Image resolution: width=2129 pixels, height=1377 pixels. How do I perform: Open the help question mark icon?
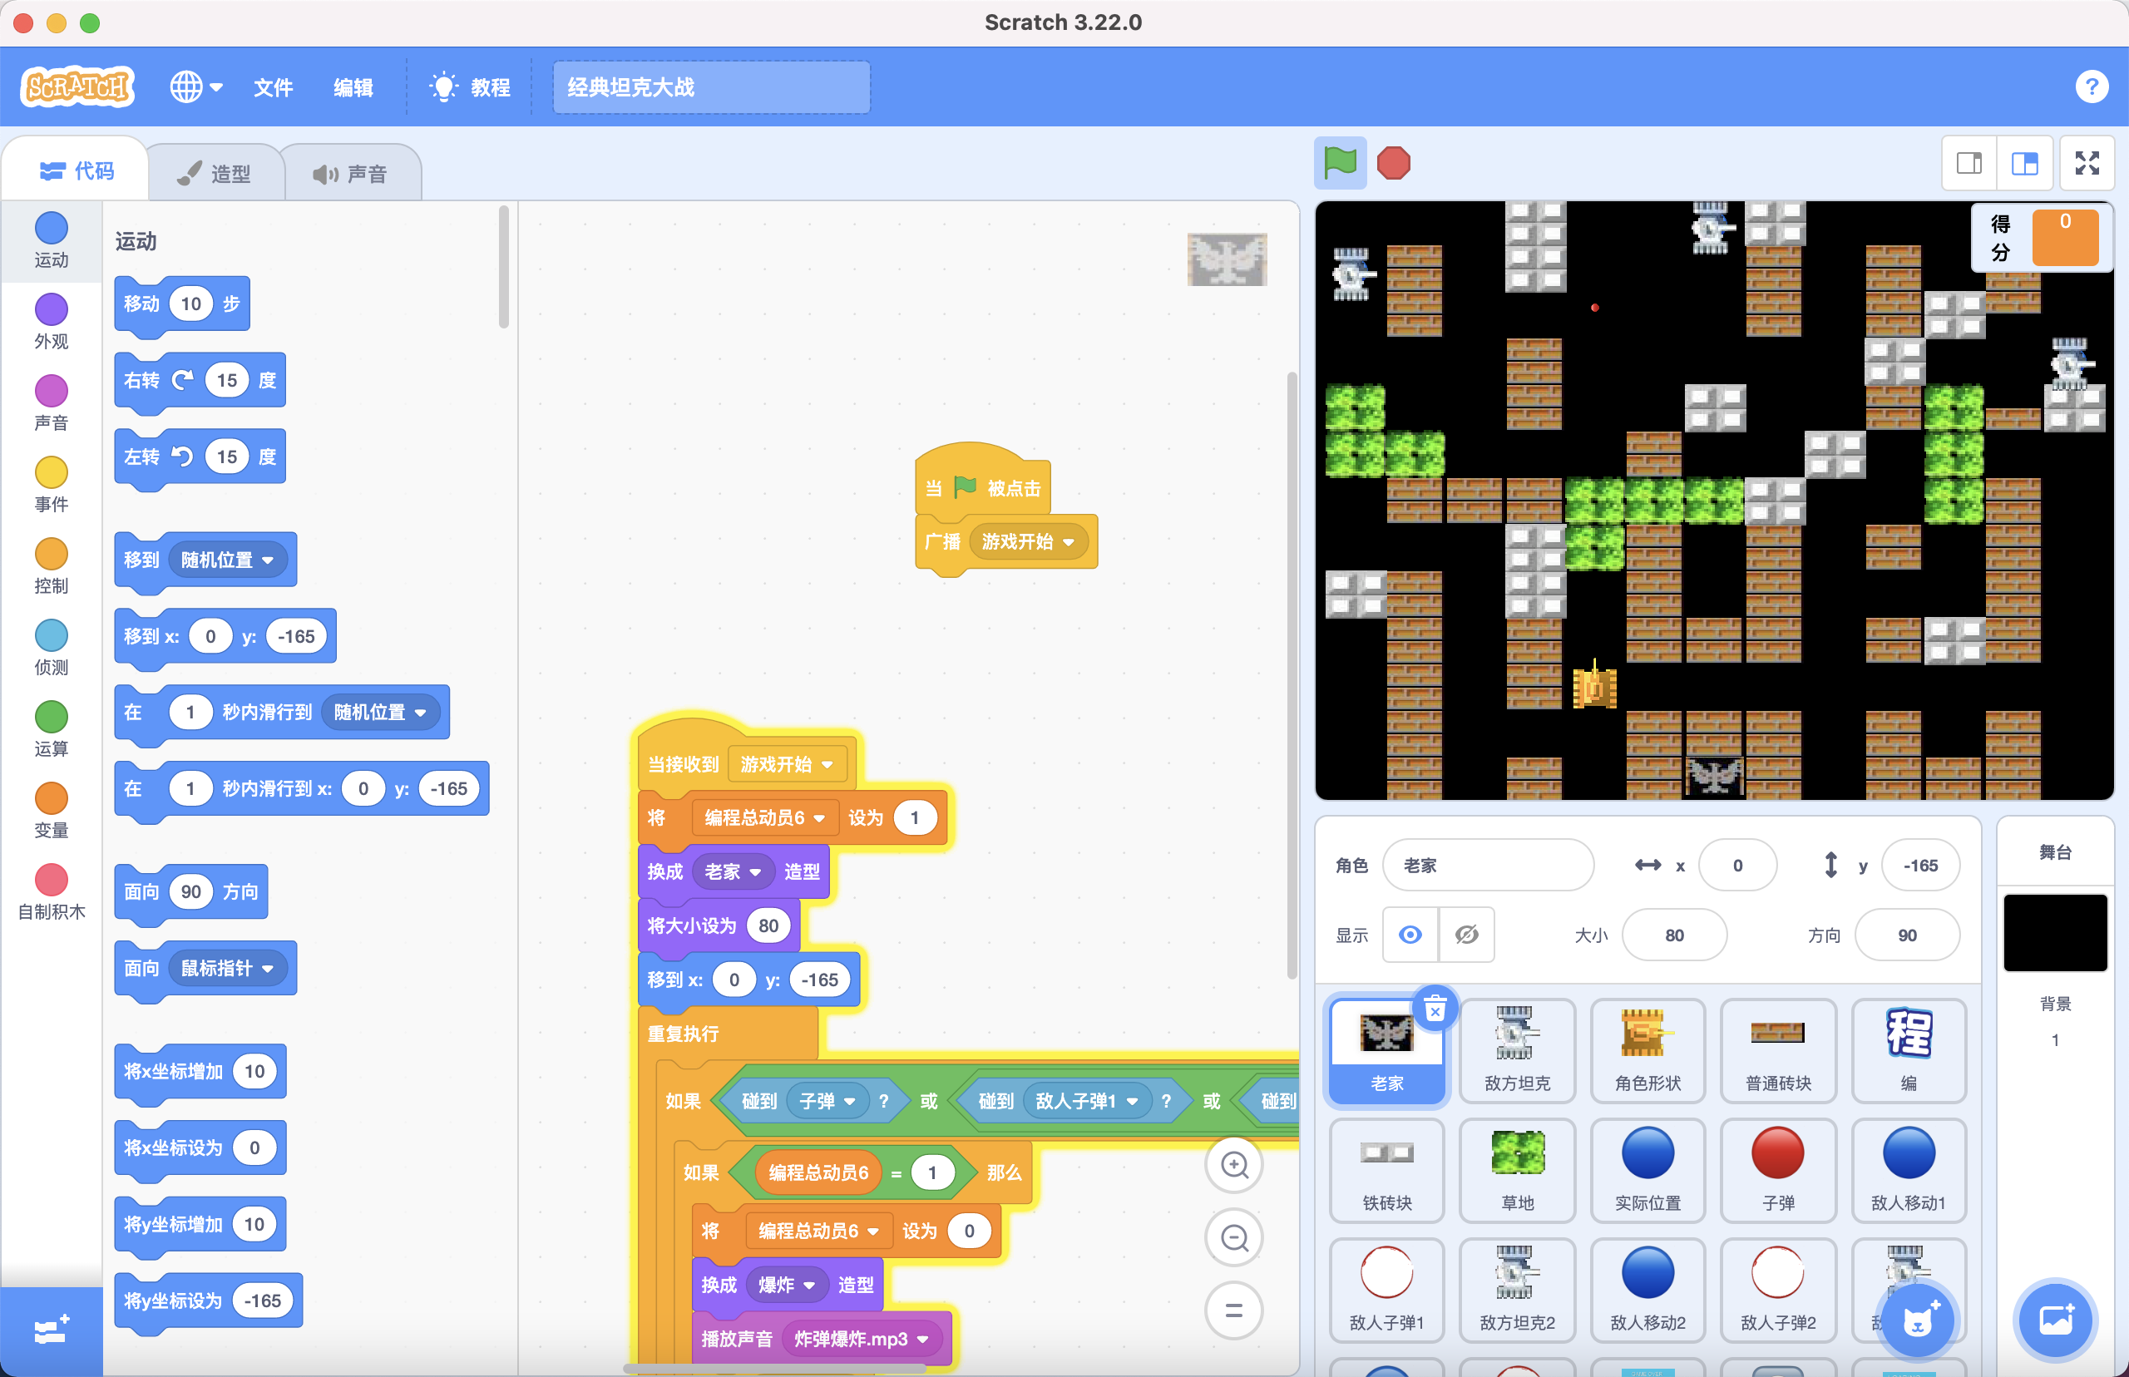coord(2092,86)
